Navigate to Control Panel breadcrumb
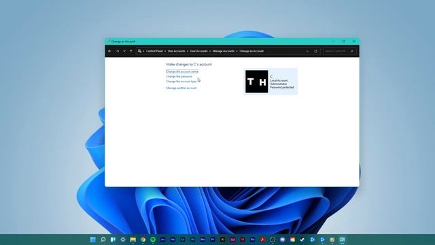Viewport: 435px width, 245px height. click(154, 51)
